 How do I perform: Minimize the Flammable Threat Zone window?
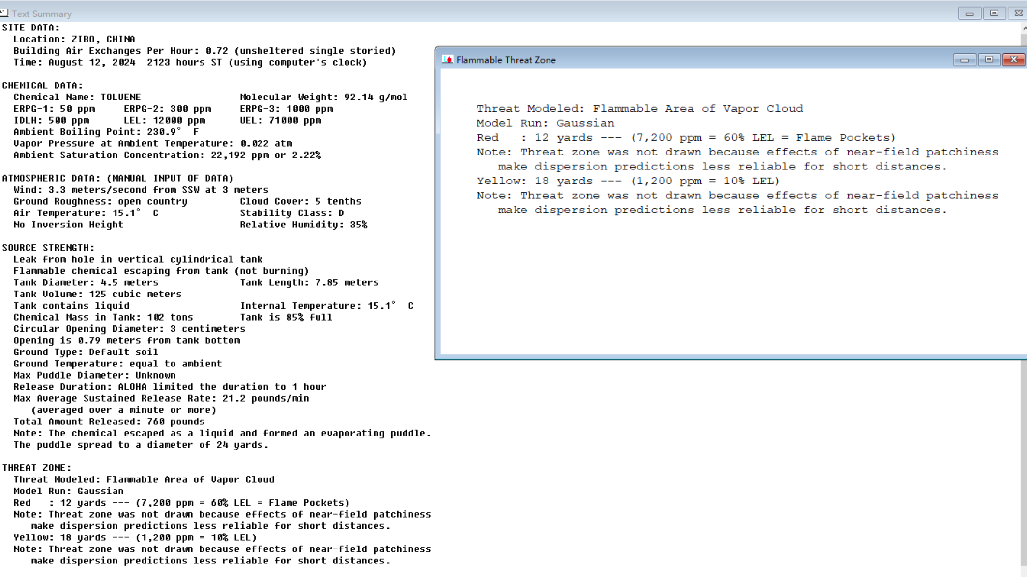tap(964, 60)
